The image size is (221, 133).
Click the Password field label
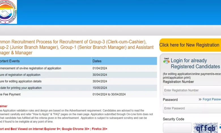[x=170, y=100]
